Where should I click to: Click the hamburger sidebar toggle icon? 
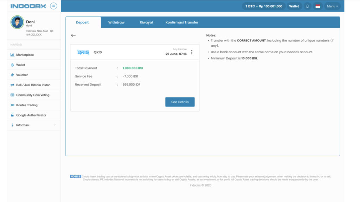[53, 6]
